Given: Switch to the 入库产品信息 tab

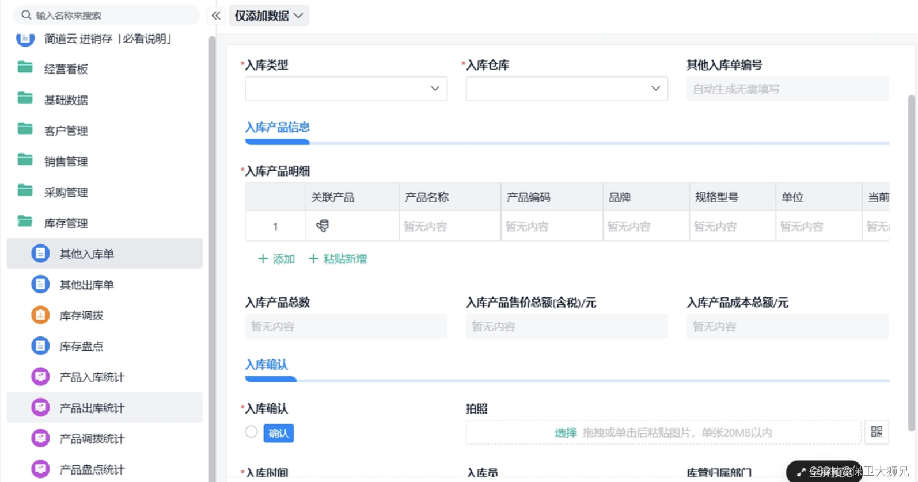Looking at the screenshot, I should pos(277,128).
